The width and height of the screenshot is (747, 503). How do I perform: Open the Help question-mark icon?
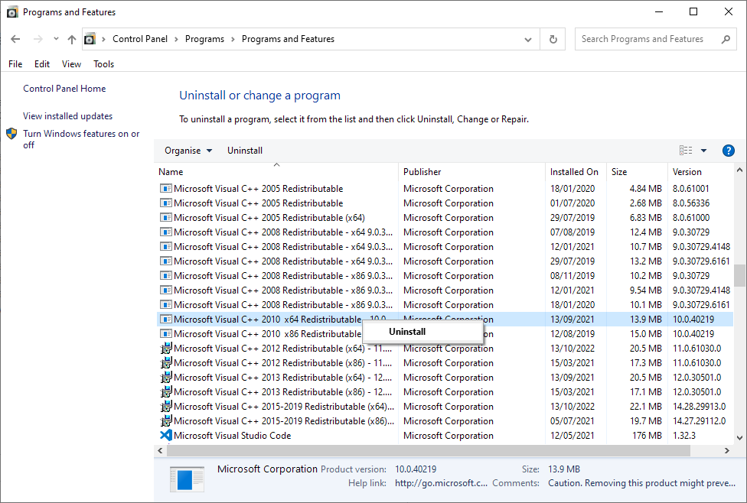[728, 151]
